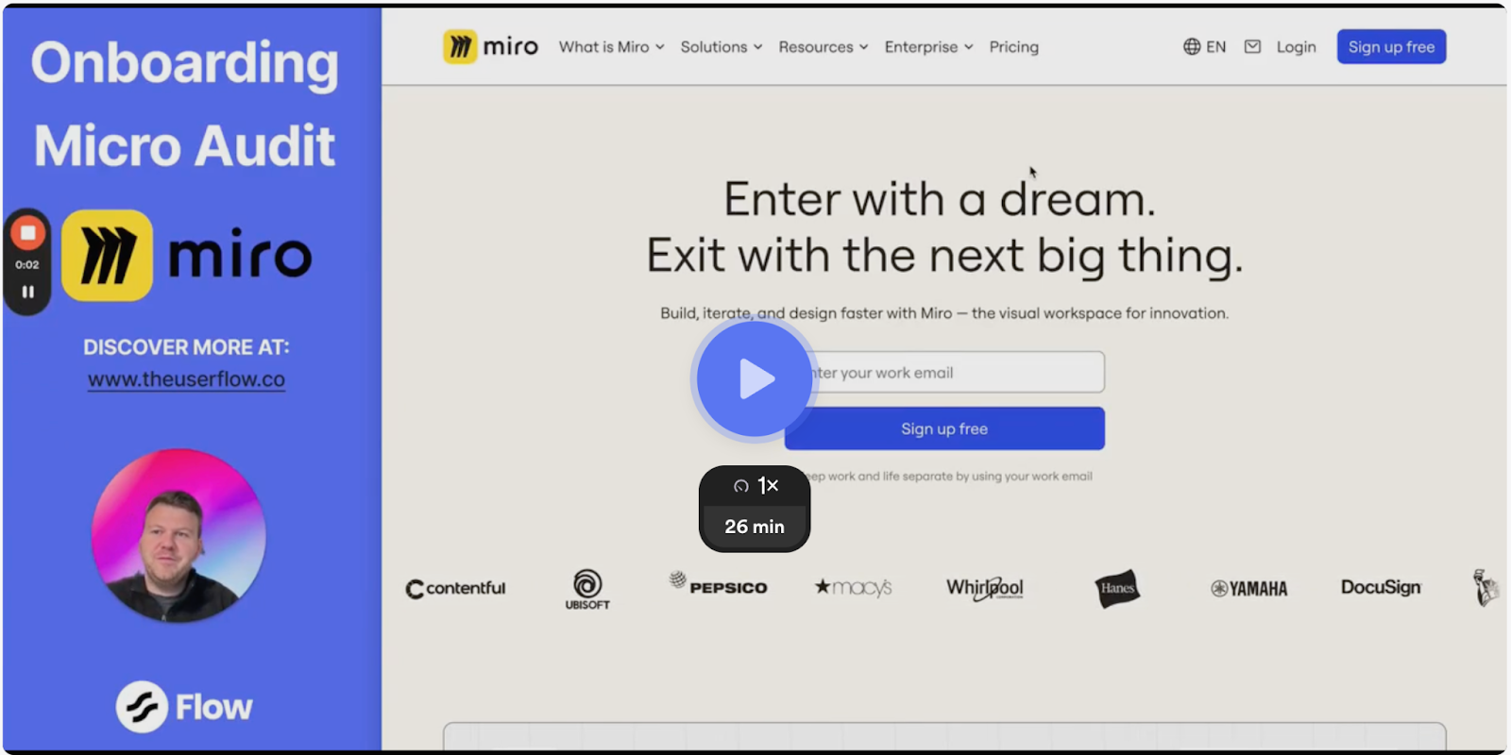Expand the What is Miro dropdown
Viewport: 1511px width, 755px height.
pyautogui.click(x=611, y=46)
